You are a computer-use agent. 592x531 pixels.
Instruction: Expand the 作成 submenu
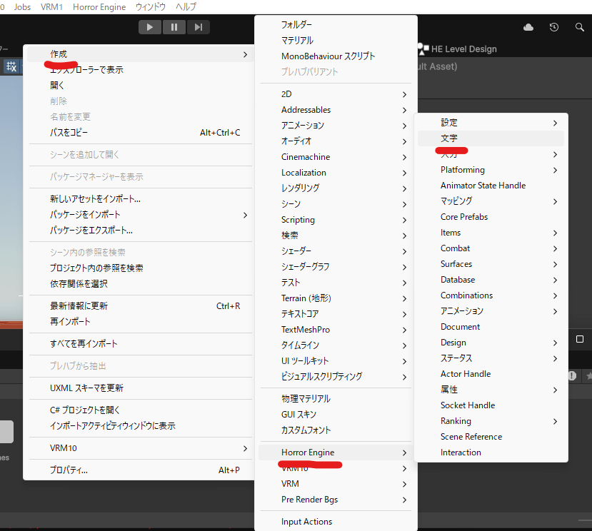141,54
